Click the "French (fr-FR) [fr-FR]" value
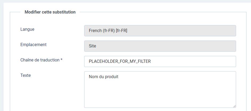 point(108,31)
